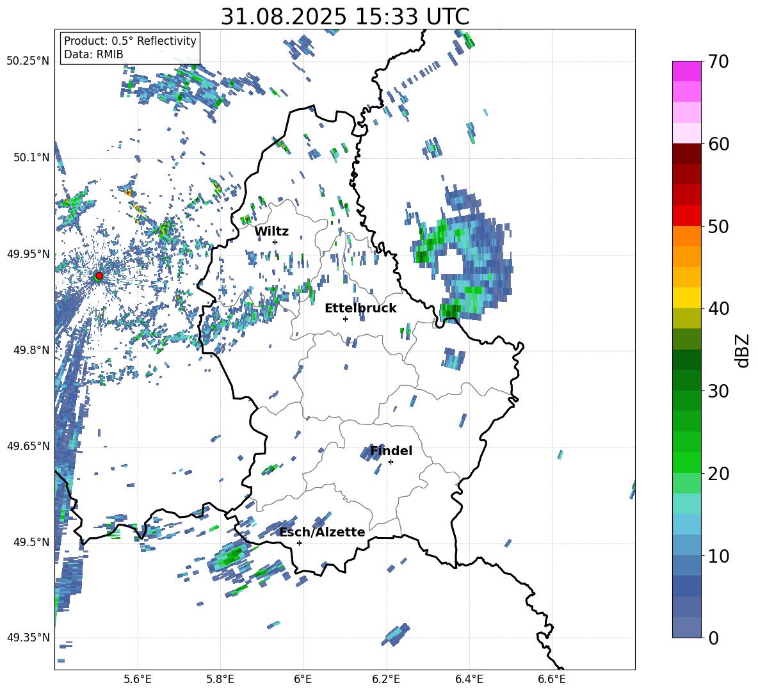Click the 50.1°N latitude label

31,157
